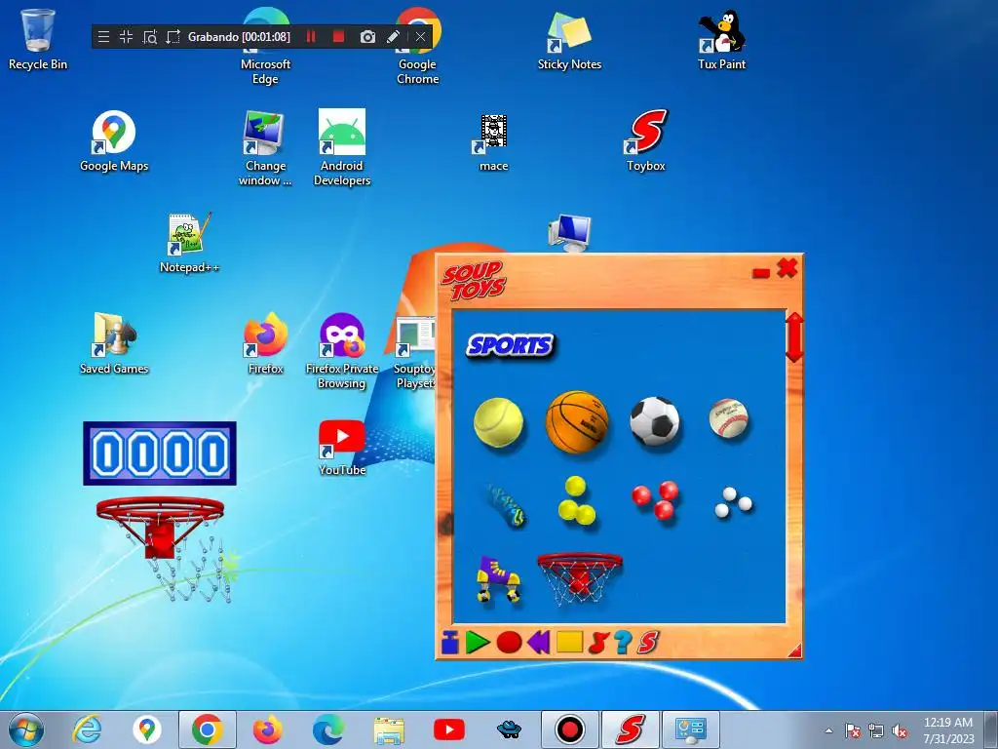
Task: Select the skateboard toy
Action: [x=507, y=506]
